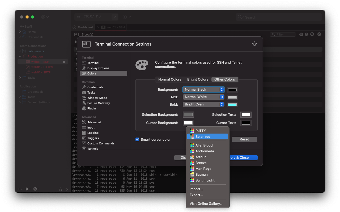The image size is (340, 212).
Task: Open Background color dropdown
Action: 203,90
